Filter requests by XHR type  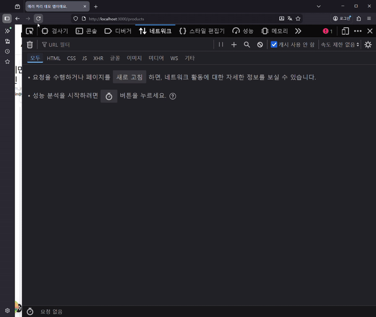click(x=98, y=58)
